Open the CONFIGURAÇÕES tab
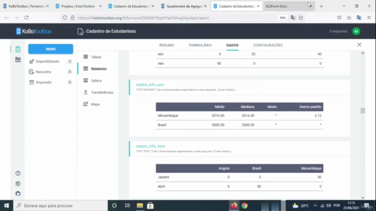The height and width of the screenshot is (211, 376). click(268, 45)
